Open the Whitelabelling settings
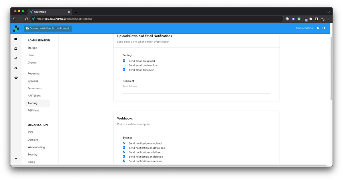343x180 pixels. click(x=36, y=147)
